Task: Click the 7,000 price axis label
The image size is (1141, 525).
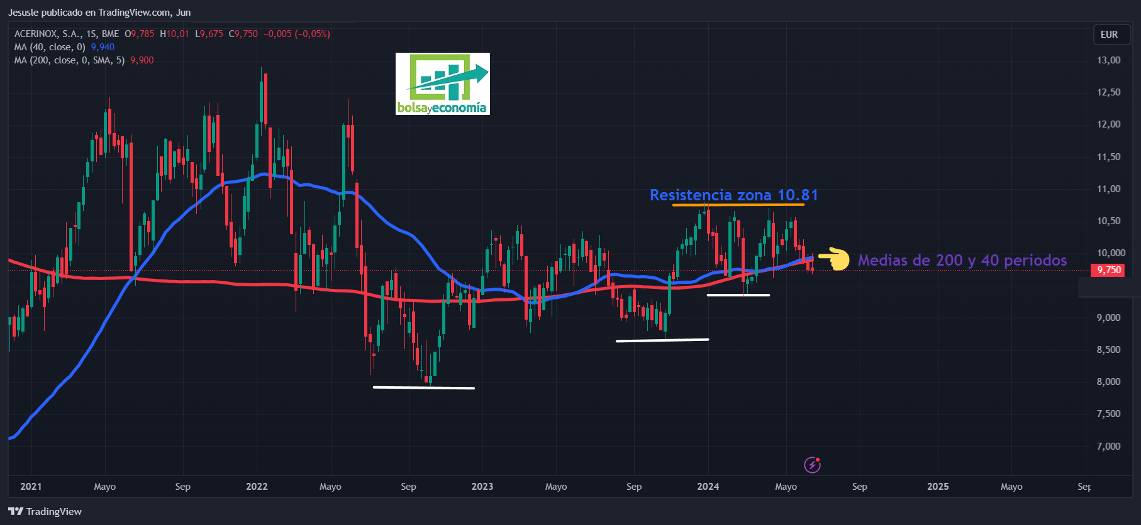Action: (x=1108, y=447)
